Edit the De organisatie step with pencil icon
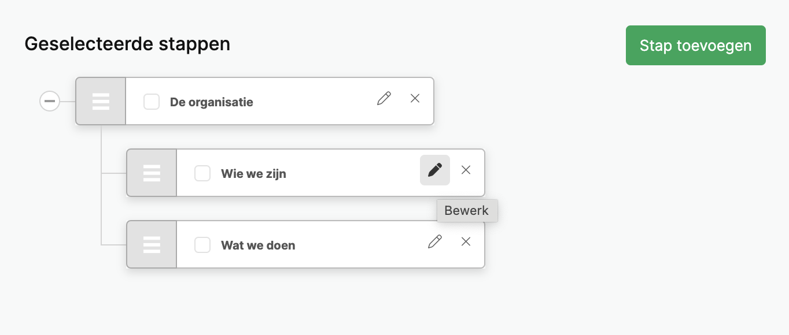Image resolution: width=789 pixels, height=335 pixels. tap(384, 99)
